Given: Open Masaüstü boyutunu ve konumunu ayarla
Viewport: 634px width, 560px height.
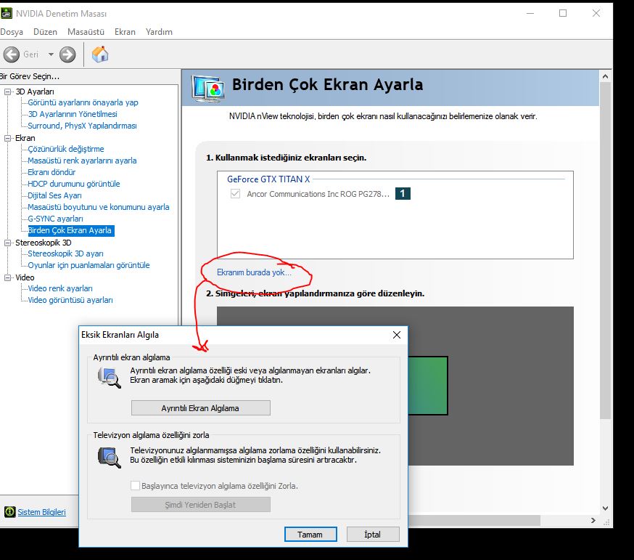Looking at the screenshot, I should pos(98,207).
